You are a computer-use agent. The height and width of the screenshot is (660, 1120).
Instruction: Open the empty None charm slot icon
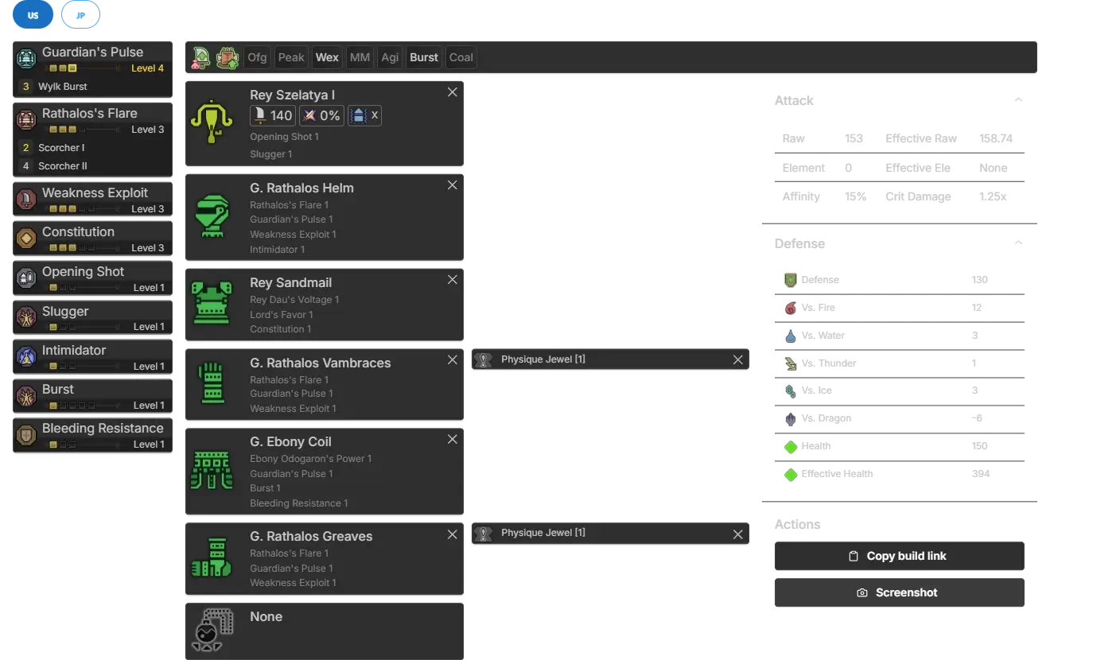pos(212,631)
